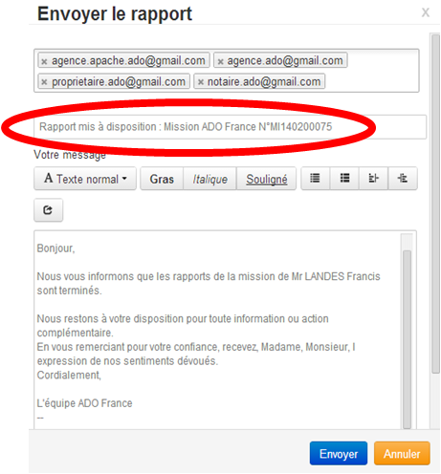
Task: Click the agence.ado@gmail.com address text
Action: point(285,60)
